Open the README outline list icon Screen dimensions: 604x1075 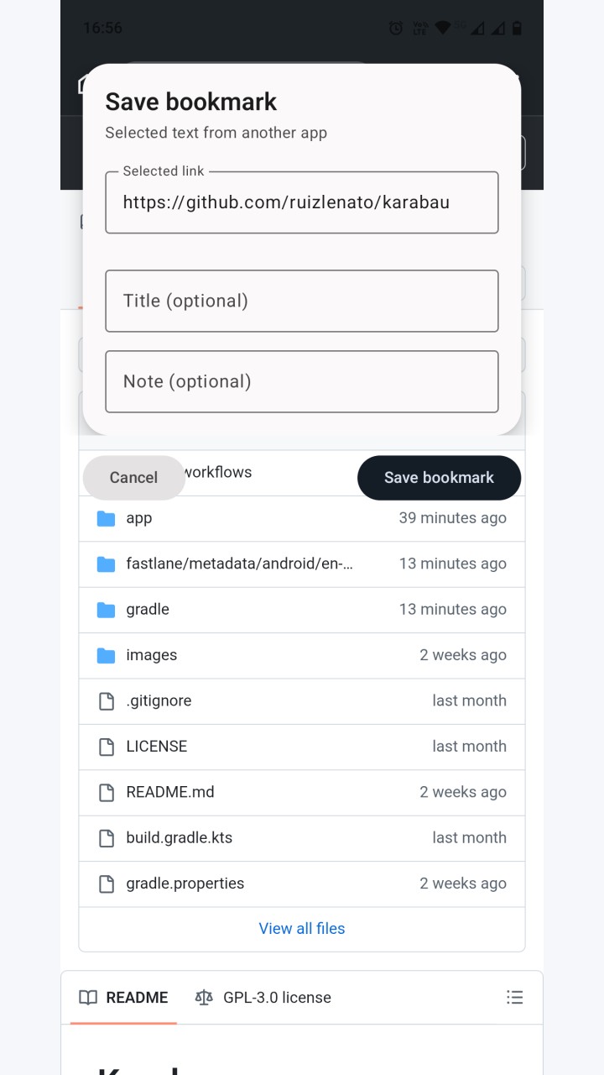[515, 997]
